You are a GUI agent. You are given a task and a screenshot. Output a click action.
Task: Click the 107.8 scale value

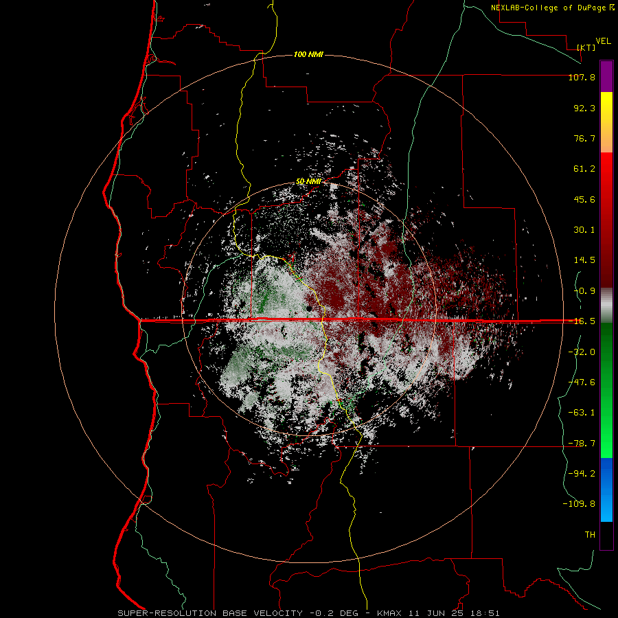coord(582,77)
